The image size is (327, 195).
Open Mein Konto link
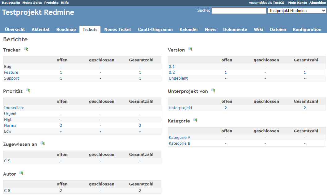tap(298, 3)
